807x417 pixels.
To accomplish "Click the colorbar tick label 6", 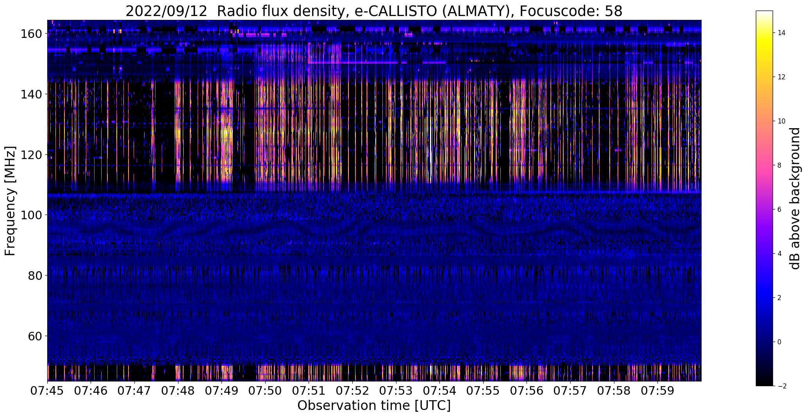I will pos(779,209).
